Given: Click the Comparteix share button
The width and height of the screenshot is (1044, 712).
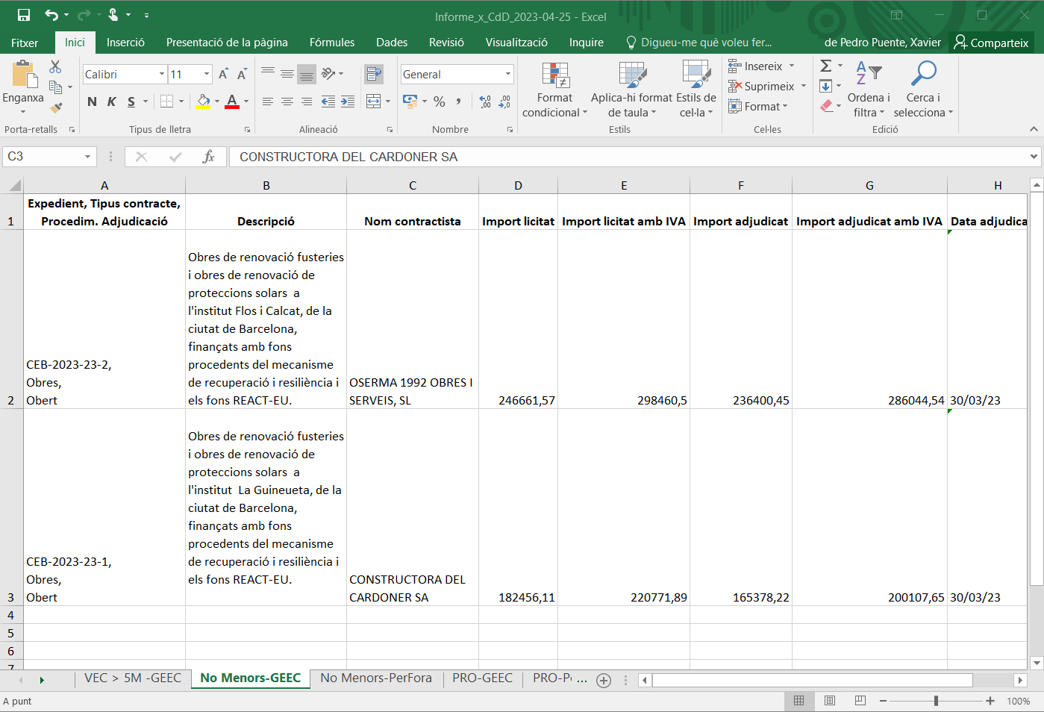Looking at the screenshot, I should coord(991,43).
